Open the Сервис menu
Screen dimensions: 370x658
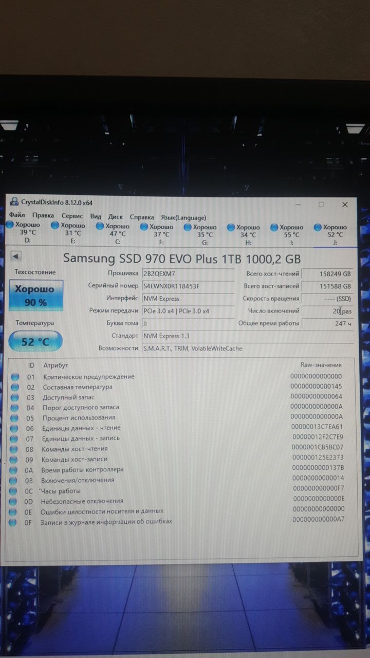coord(72,216)
